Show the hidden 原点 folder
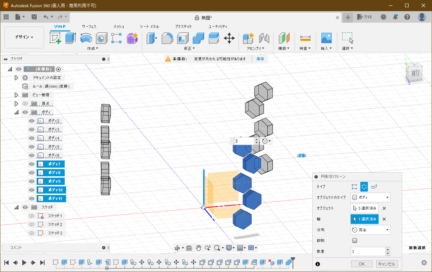432x272 pixels. [25, 104]
